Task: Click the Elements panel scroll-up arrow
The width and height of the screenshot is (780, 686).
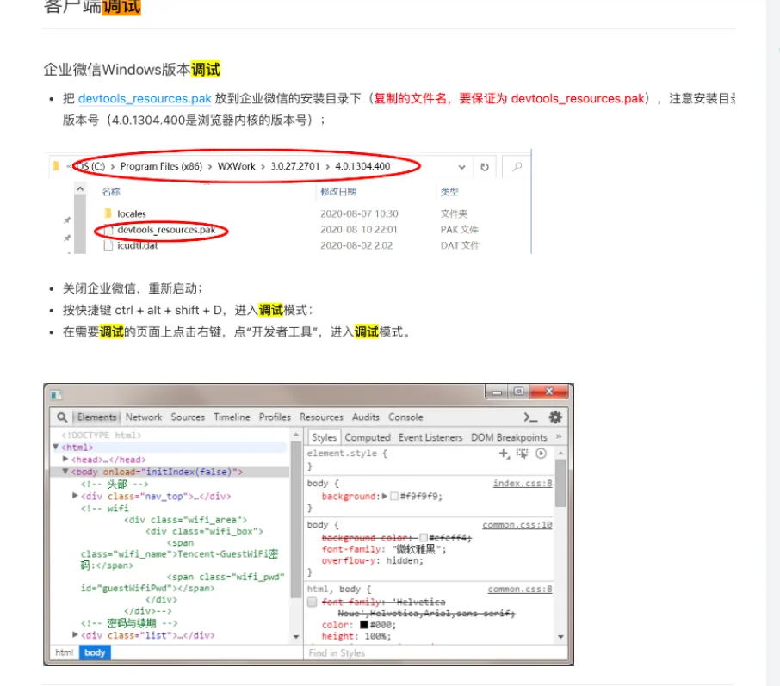Action: coord(296,435)
